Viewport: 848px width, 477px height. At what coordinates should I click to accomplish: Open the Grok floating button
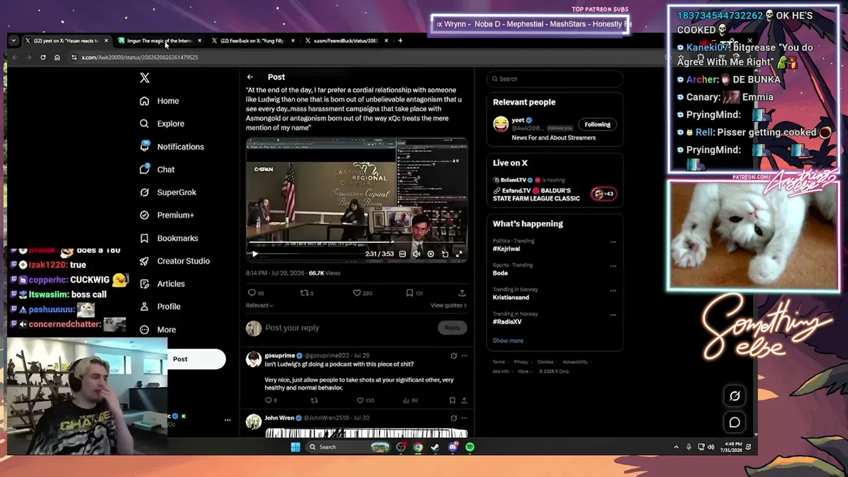tap(735, 396)
